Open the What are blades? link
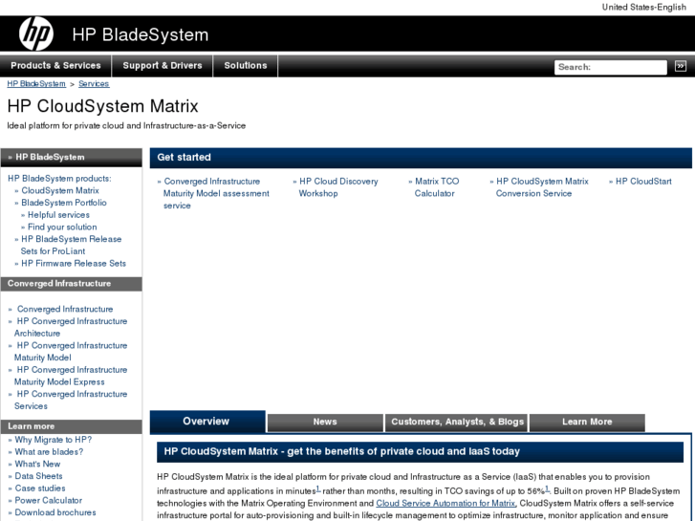The width and height of the screenshot is (695, 521). pos(49,452)
